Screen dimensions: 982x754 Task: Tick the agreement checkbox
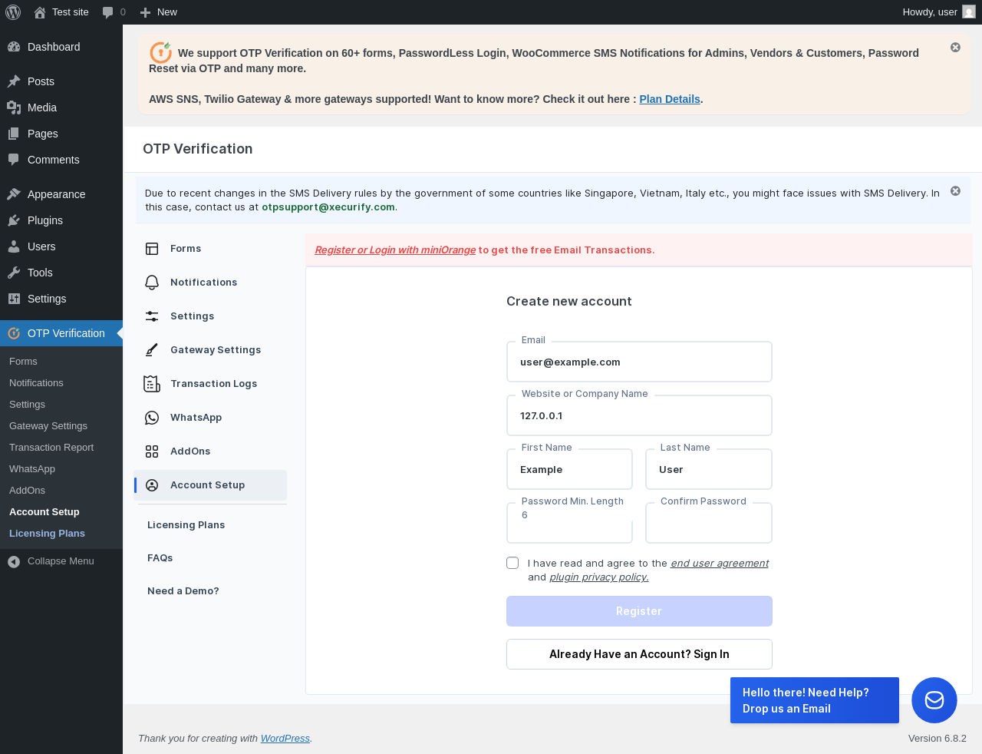512,563
